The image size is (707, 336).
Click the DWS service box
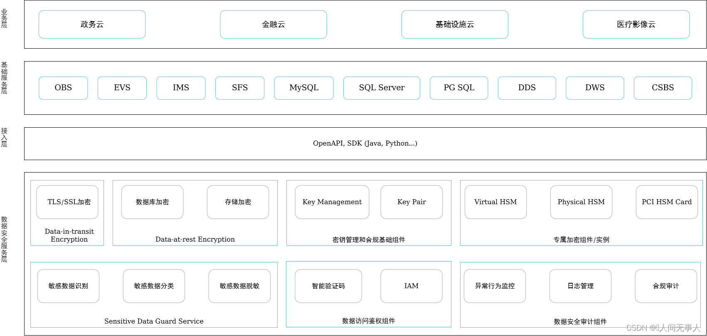pos(595,88)
